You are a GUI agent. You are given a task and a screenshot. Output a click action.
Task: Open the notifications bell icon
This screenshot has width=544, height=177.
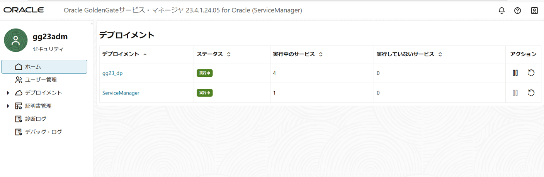click(x=501, y=10)
